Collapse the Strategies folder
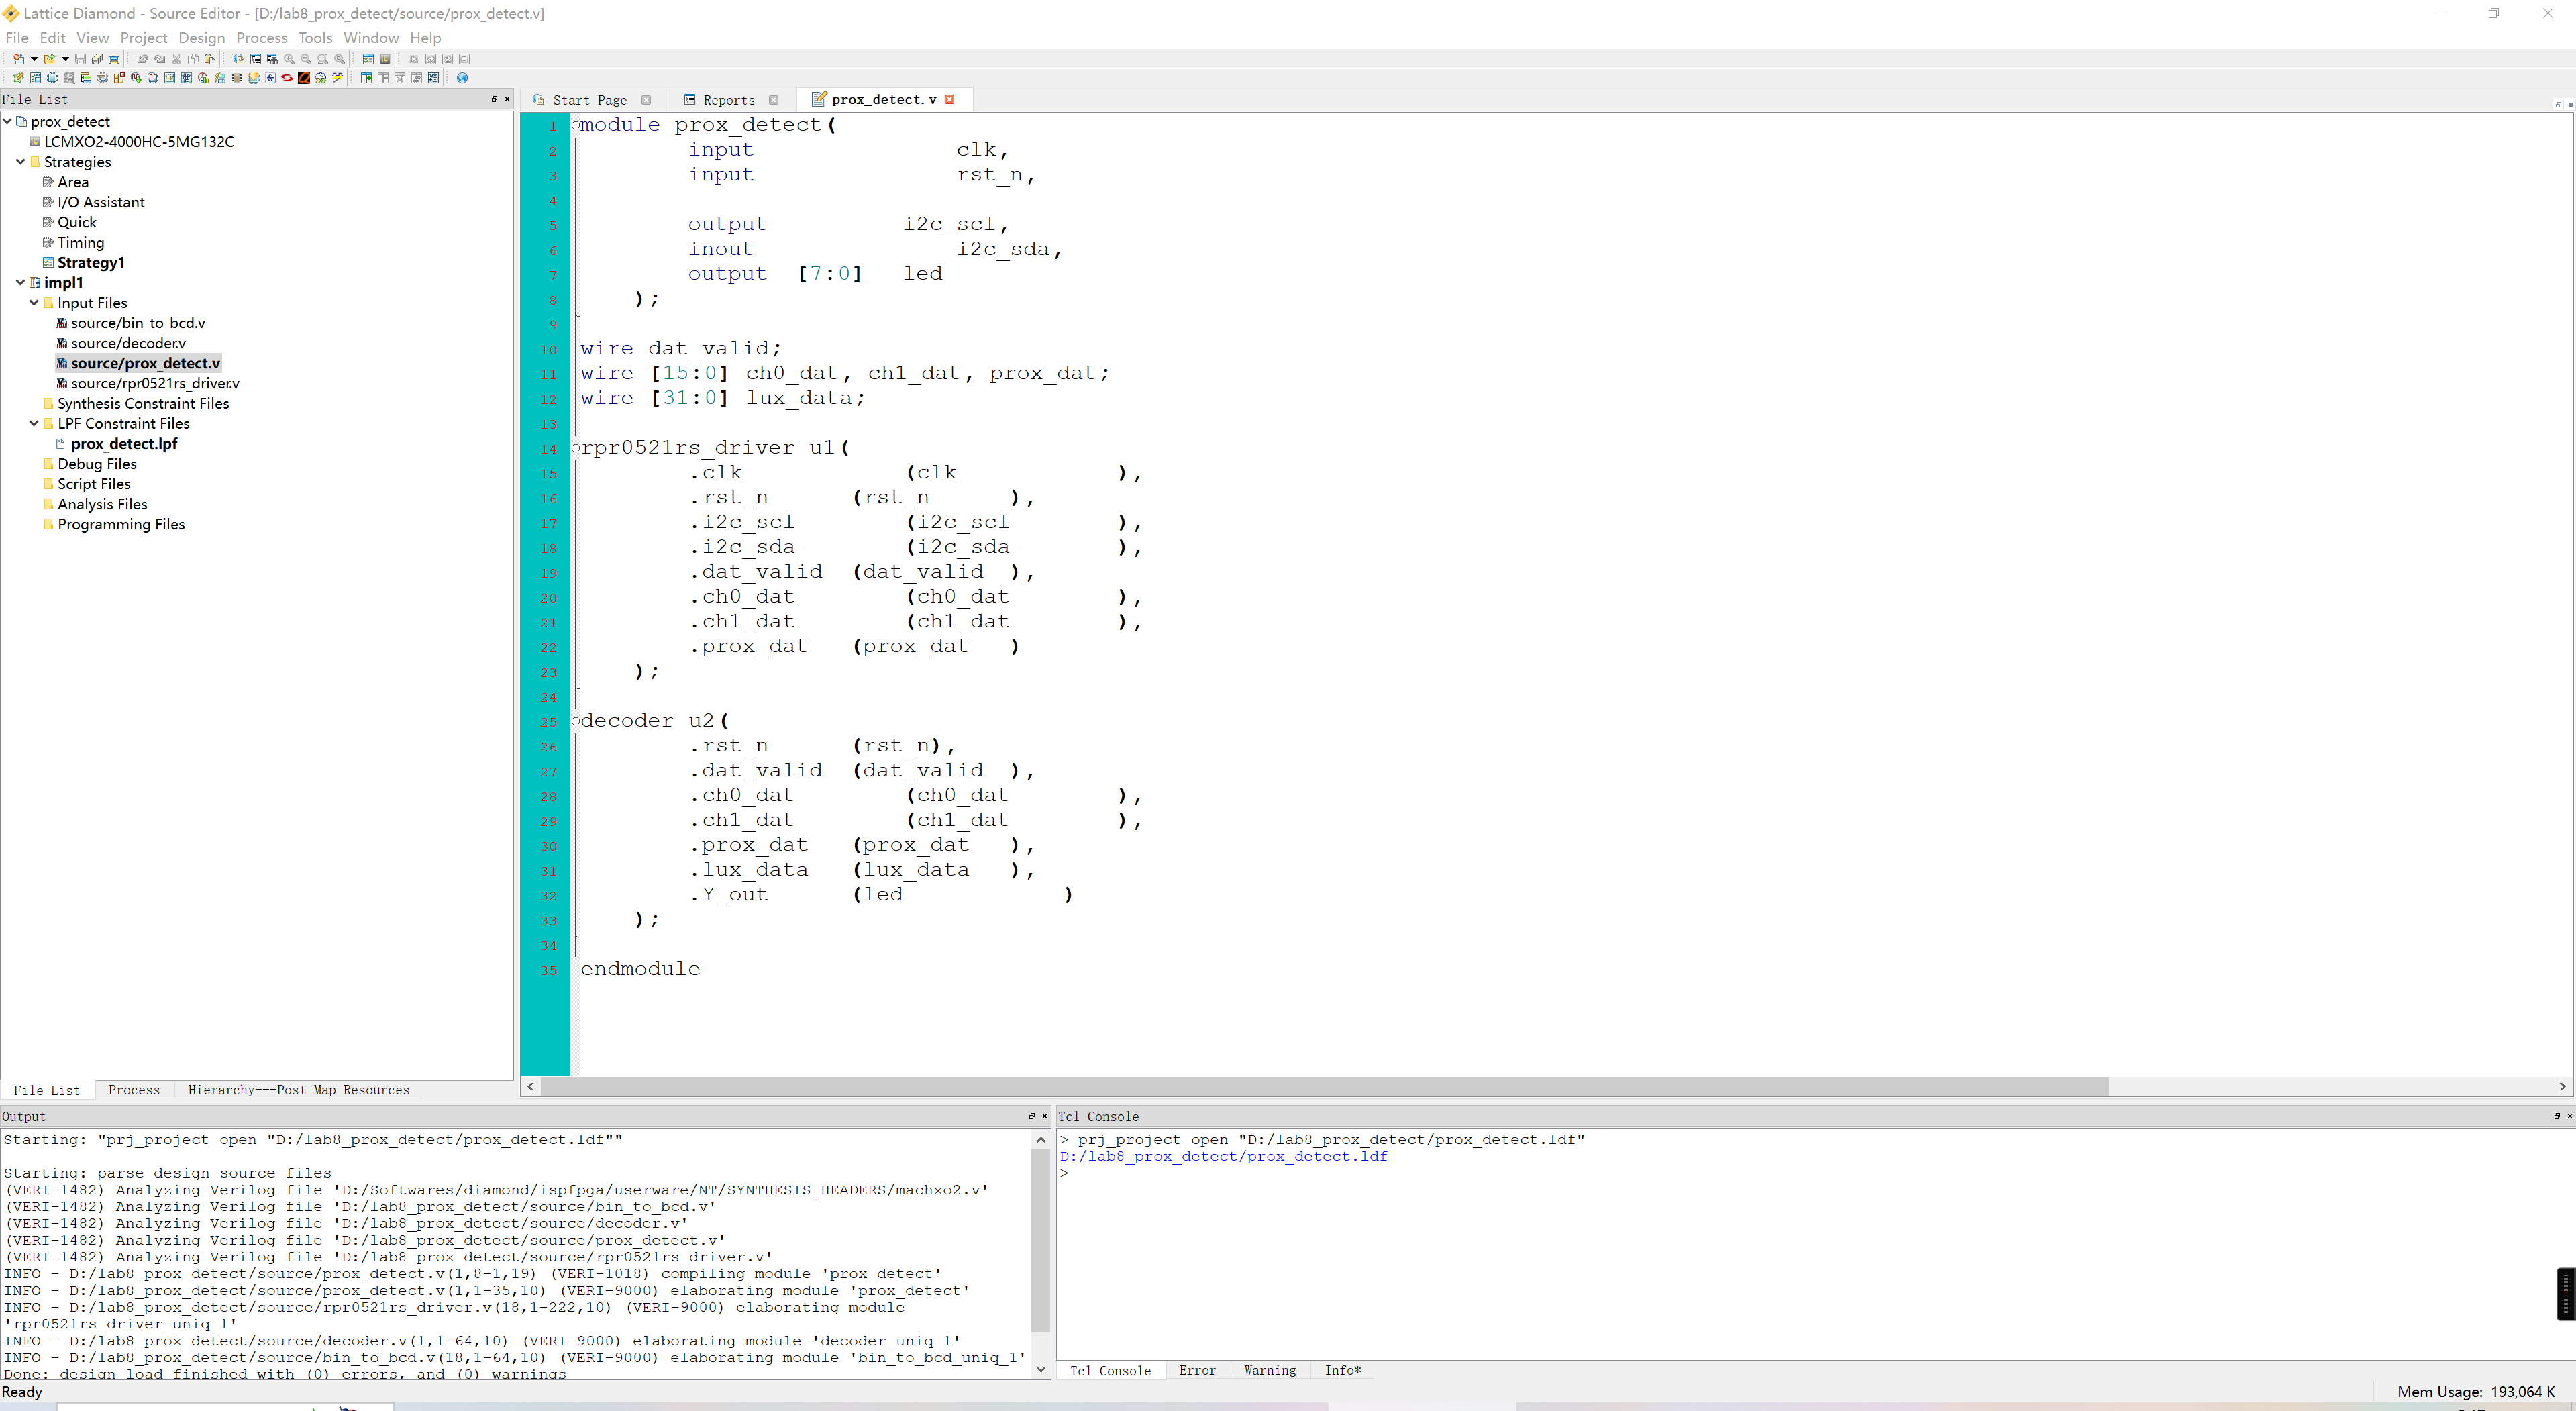 point(21,161)
